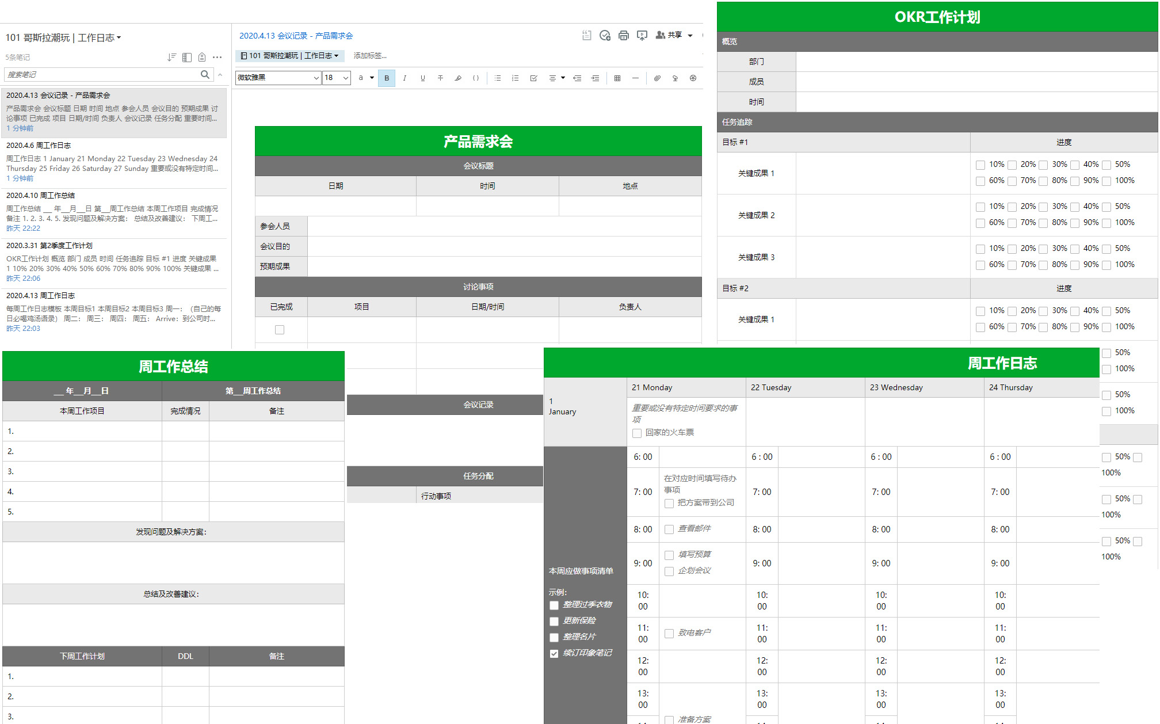Click the last toolbar icon after paperclip
The image size is (1160, 724).
coord(693,78)
